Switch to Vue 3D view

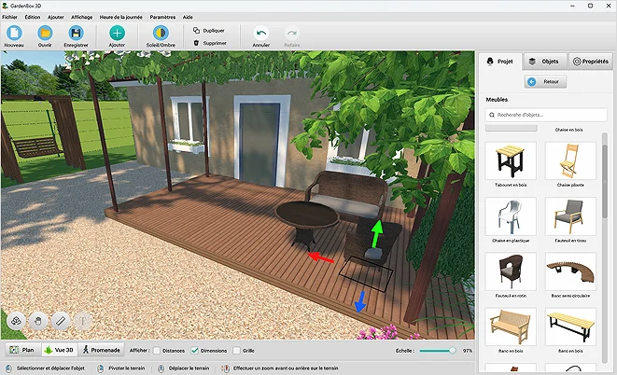pos(59,350)
